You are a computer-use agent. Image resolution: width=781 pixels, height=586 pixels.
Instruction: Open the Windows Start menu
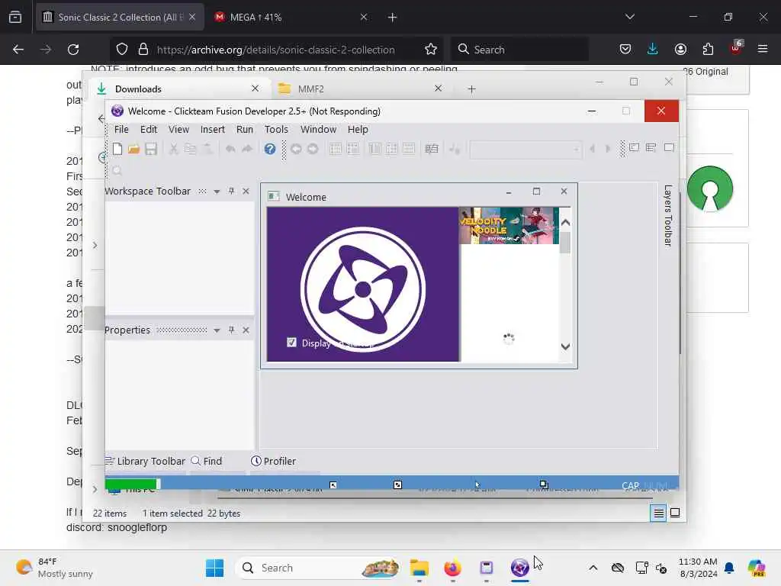point(214,568)
